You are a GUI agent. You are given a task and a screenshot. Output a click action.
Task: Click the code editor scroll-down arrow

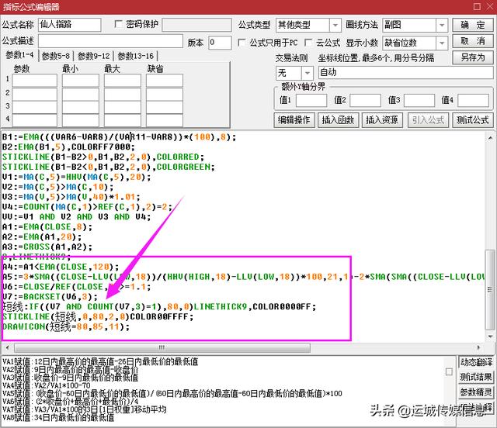point(490,336)
